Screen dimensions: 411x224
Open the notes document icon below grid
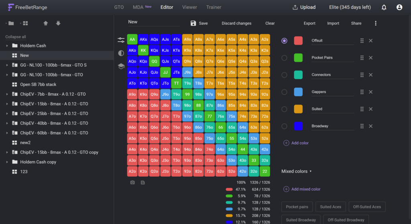(142, 182)
